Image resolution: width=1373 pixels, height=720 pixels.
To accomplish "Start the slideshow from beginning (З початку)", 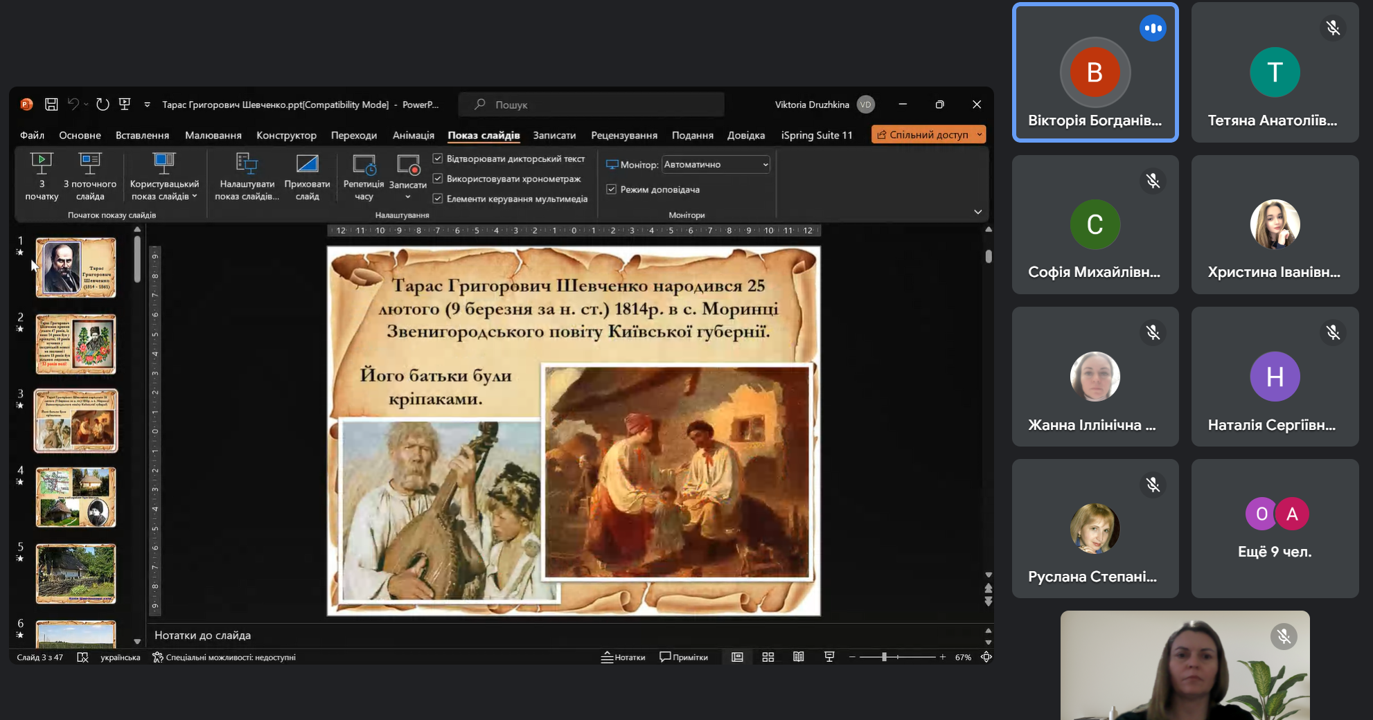I will pos(42,177).
